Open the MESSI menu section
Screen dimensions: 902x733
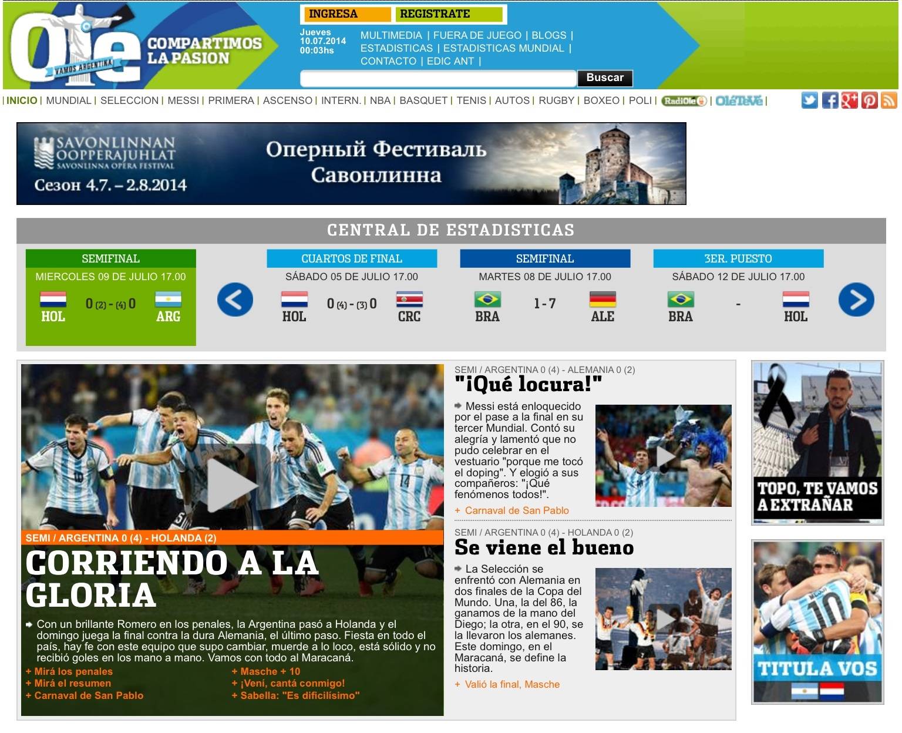point(183,100)
